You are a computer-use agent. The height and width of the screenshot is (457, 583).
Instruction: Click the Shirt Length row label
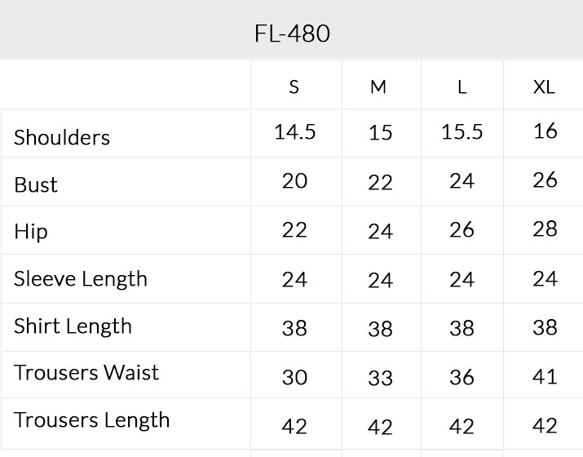(x=73, y=326)
